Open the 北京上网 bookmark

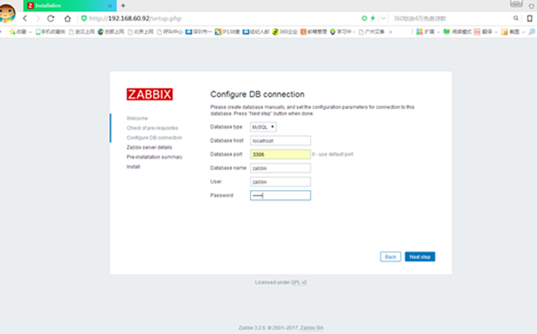click(x=141, y=32)
